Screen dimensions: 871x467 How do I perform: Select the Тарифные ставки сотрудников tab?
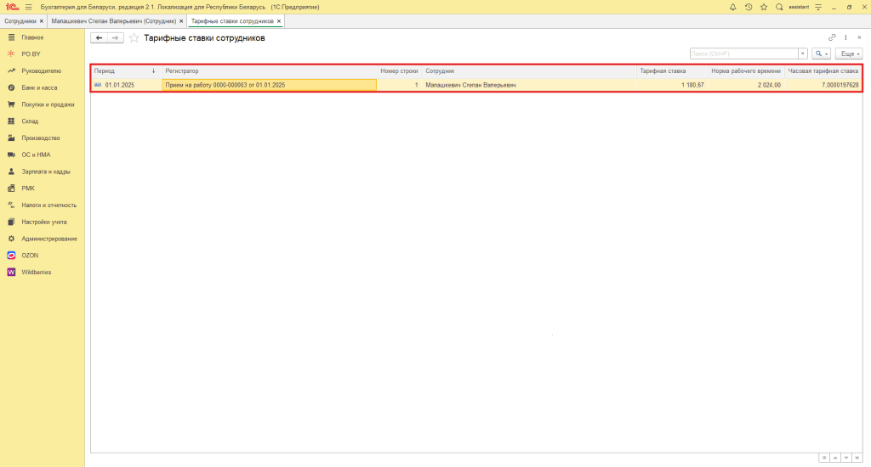232,21
